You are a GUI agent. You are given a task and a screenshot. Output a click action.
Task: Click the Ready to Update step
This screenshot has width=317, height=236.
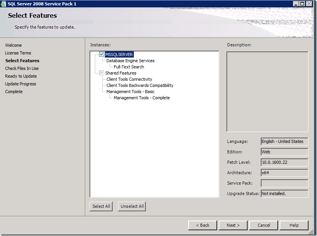[21, 76]
